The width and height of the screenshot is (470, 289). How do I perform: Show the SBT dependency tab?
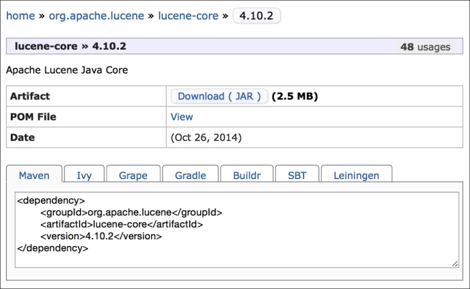297,175
